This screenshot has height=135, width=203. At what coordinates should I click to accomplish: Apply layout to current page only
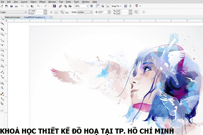coord(67,12)
